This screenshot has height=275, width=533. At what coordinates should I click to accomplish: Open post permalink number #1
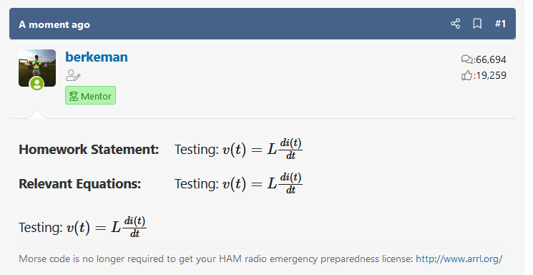point(500,24)
